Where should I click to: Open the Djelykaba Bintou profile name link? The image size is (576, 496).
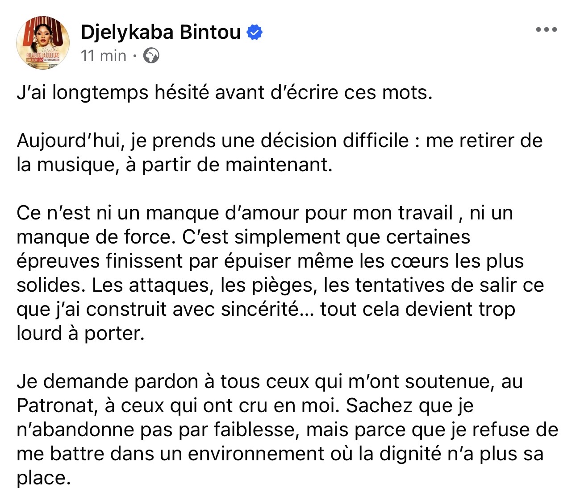pyautogui.click(x=161, y=33)
